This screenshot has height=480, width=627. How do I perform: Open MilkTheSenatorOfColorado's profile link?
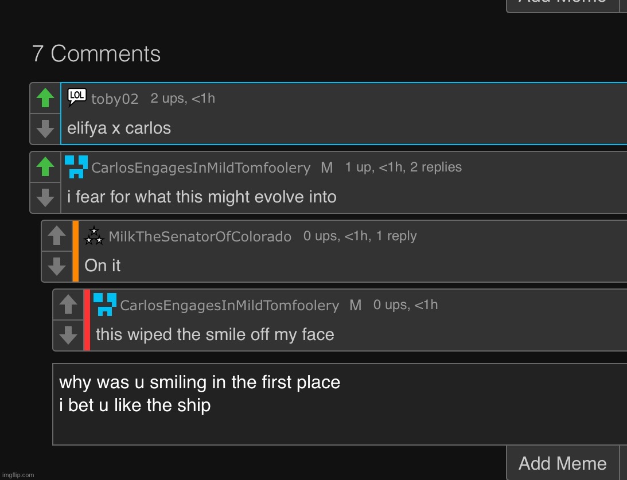pyautogui.click(x=200, y=236)
